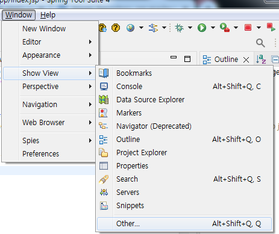This screenshot has width=279, height=234.
Task: Click the Servers view icon
Action: [x=104, y=192]
